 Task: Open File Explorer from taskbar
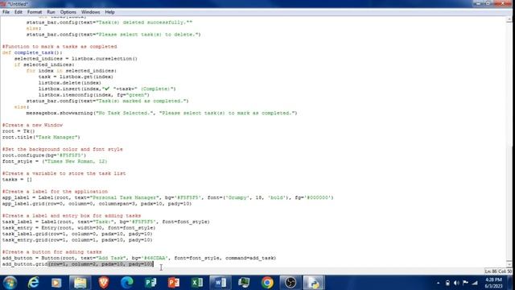click(80, 283)
